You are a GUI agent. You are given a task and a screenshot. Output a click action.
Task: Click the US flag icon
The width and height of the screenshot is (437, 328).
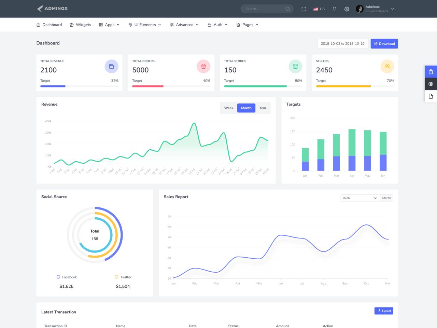click(316, 9)
